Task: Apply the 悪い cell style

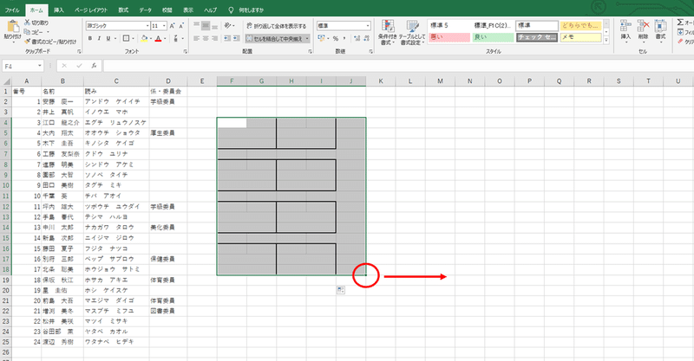Action: 448,37
